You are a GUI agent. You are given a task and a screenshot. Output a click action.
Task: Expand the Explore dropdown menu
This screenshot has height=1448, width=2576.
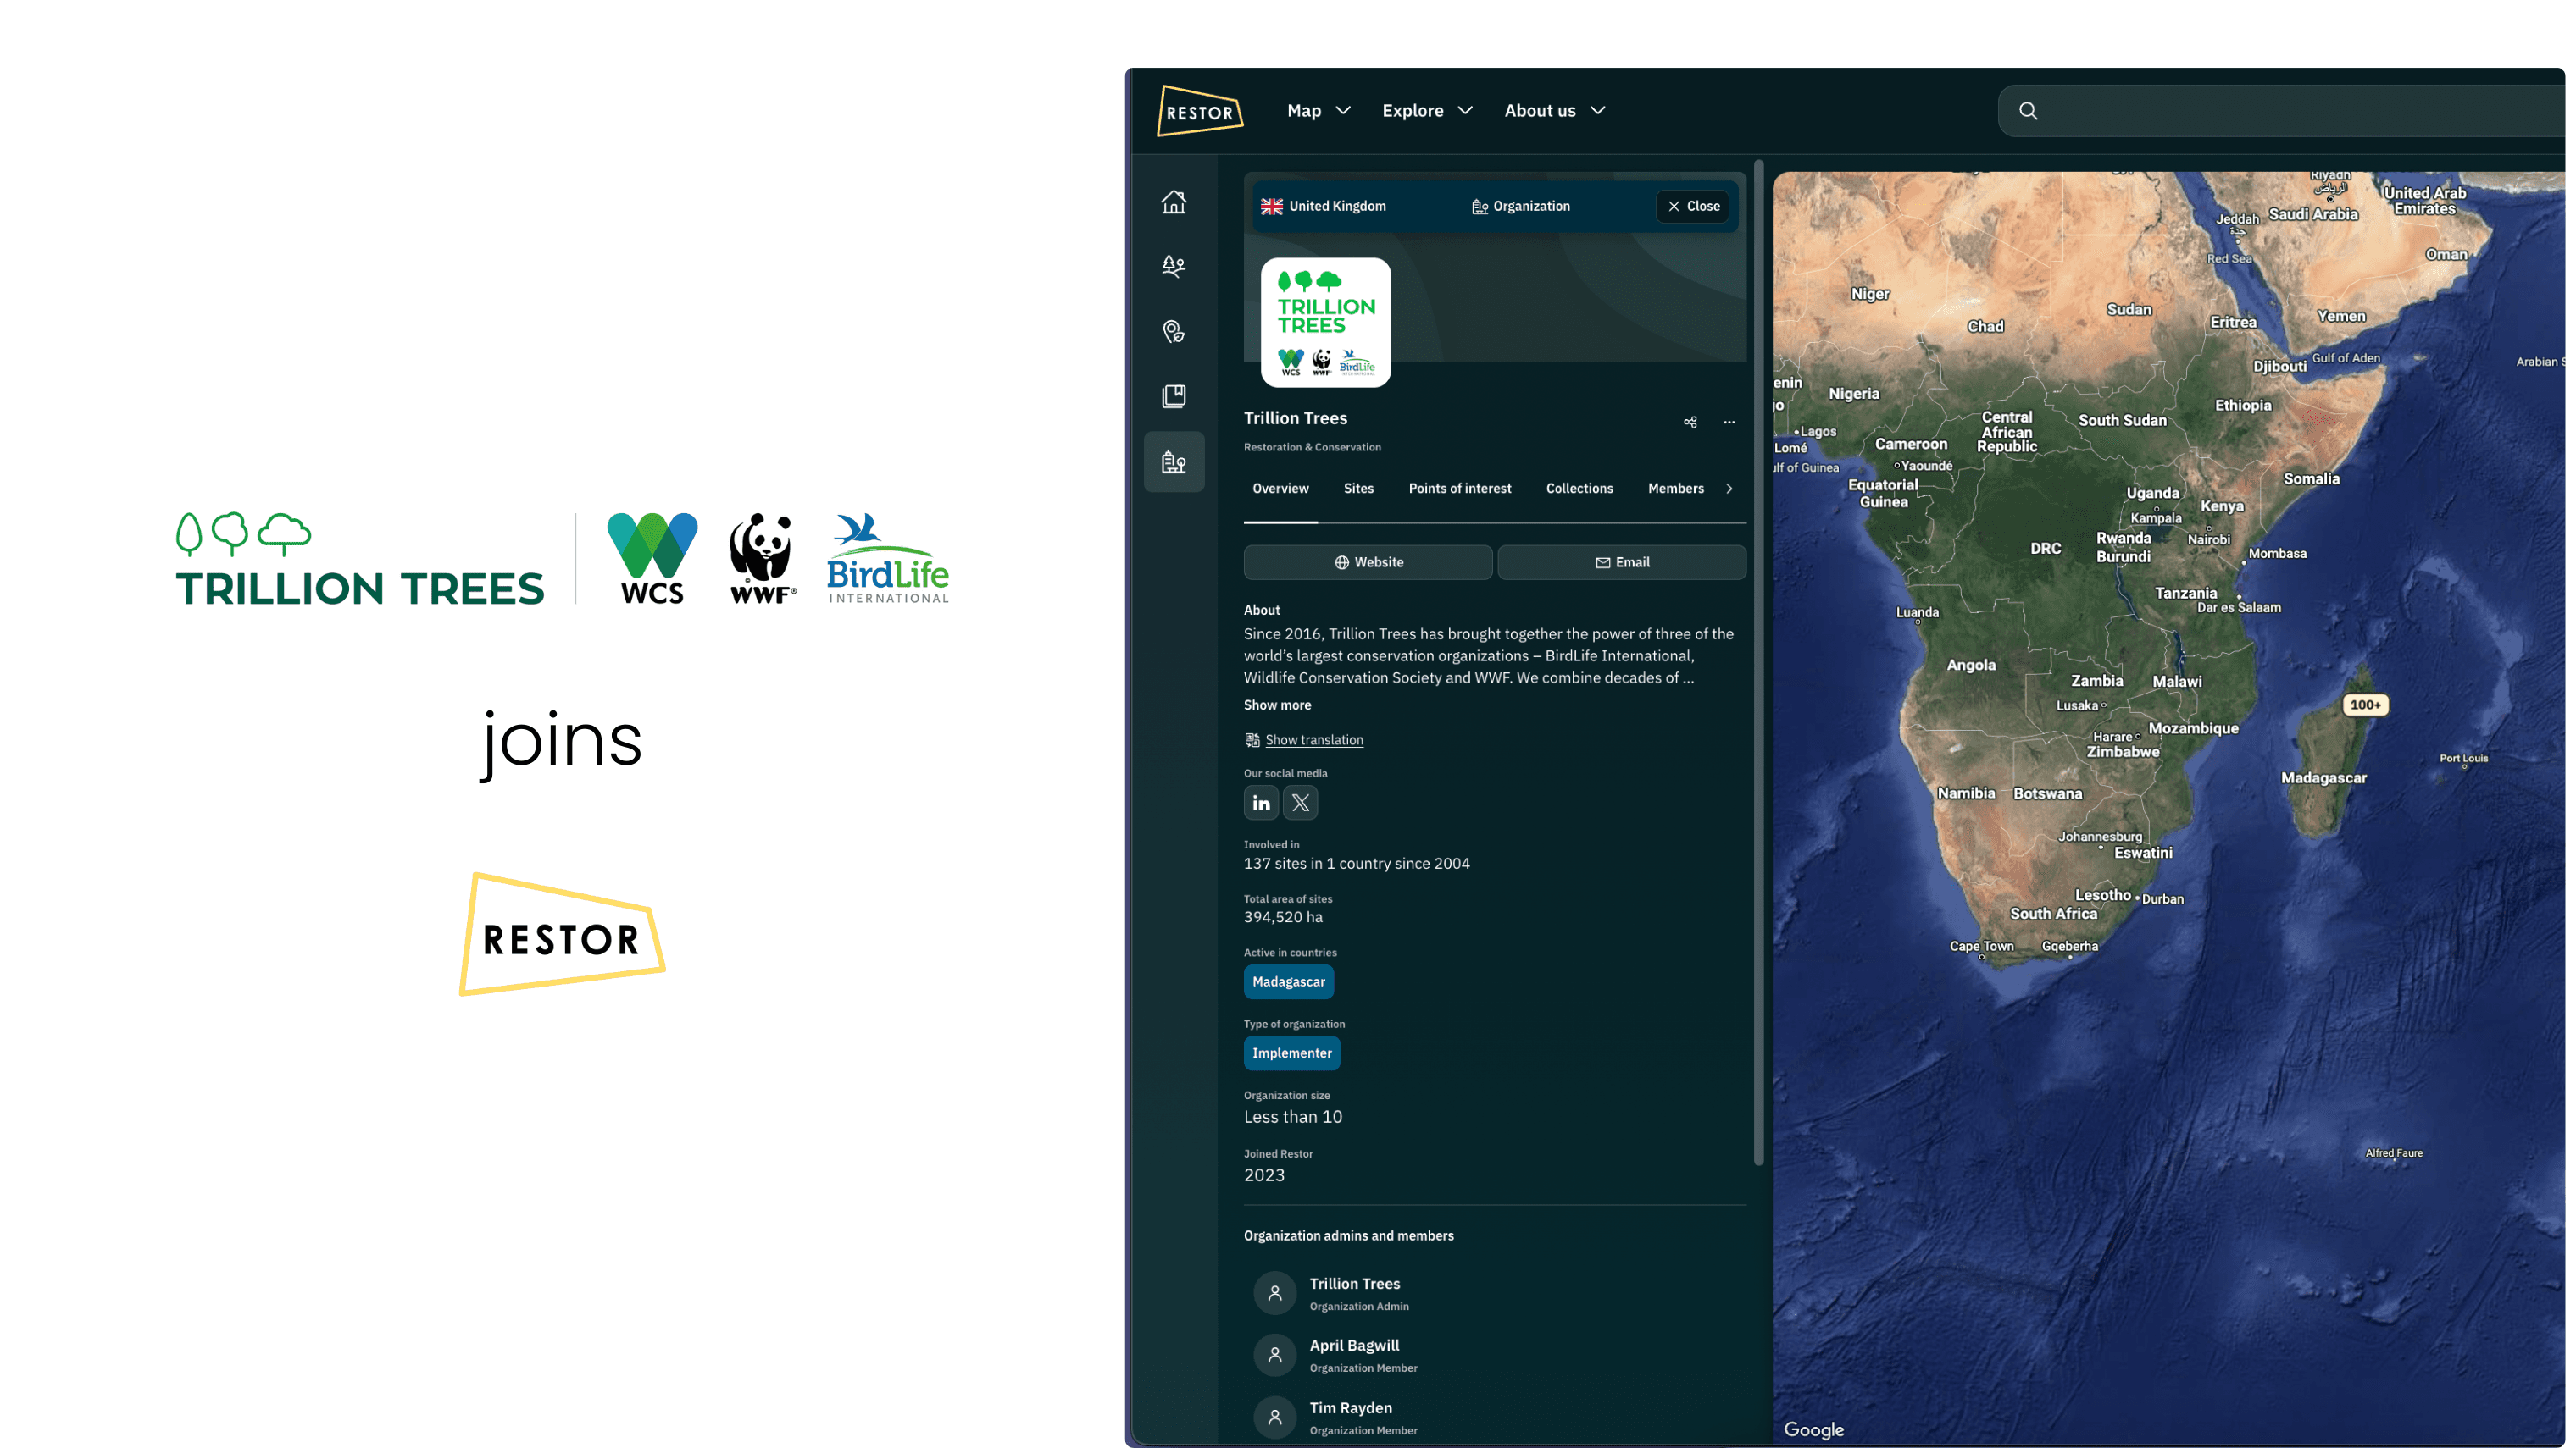[x=1426, y=111]
